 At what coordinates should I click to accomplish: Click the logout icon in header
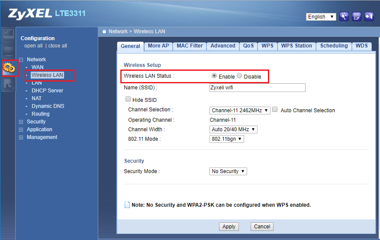click(369, 16)
